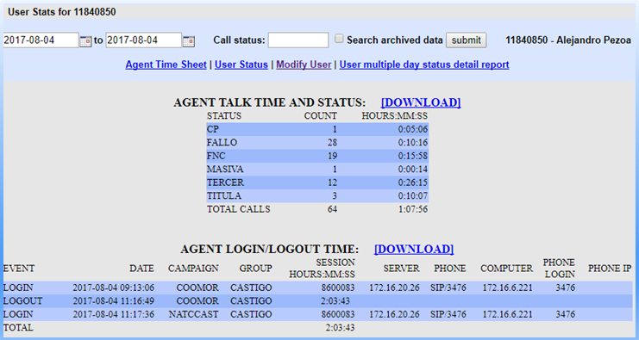Click the SERVER column header
The height and width of the screenshot is (340, 639).
tap(401, 269)
